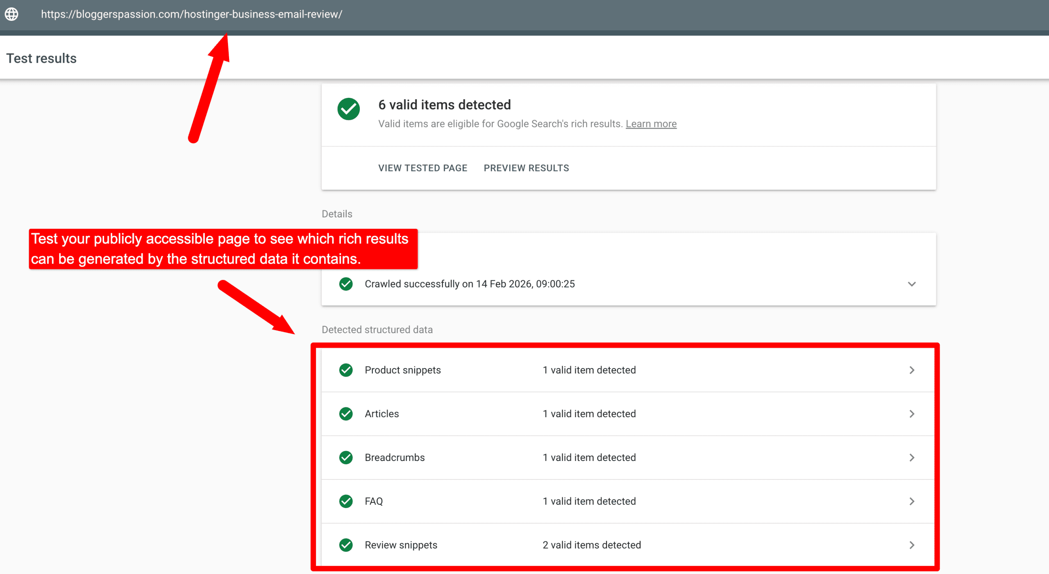
Task: Open Breadcrumbs details via right chevron
Action: click(x=912, y=457)
